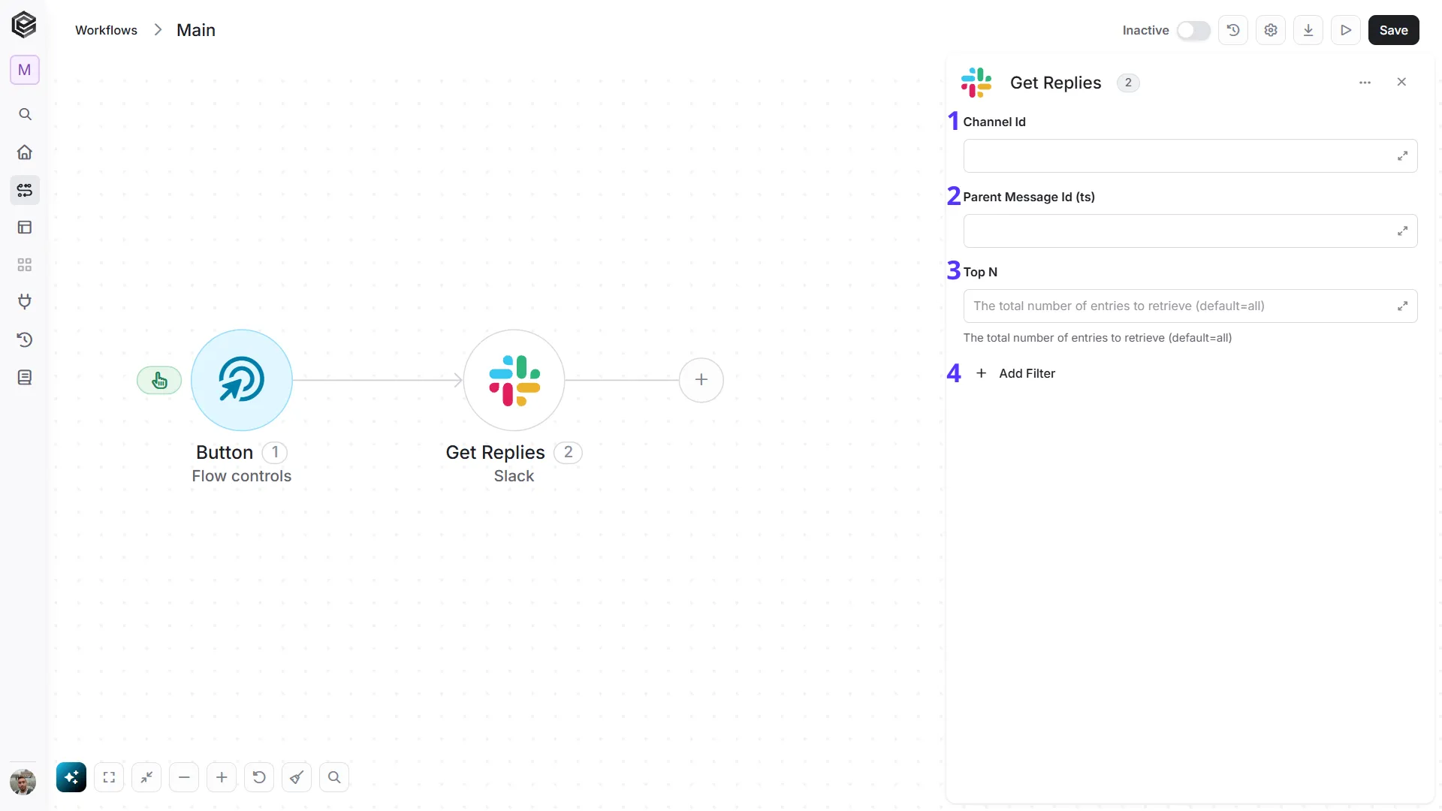Go to Home in the sidebar
Viewport: 1442px width, 811px height.
[25, 152]
